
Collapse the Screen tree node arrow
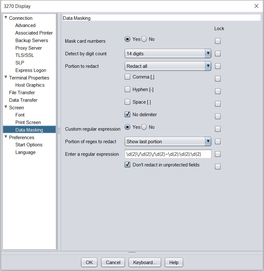pos(6,107)
